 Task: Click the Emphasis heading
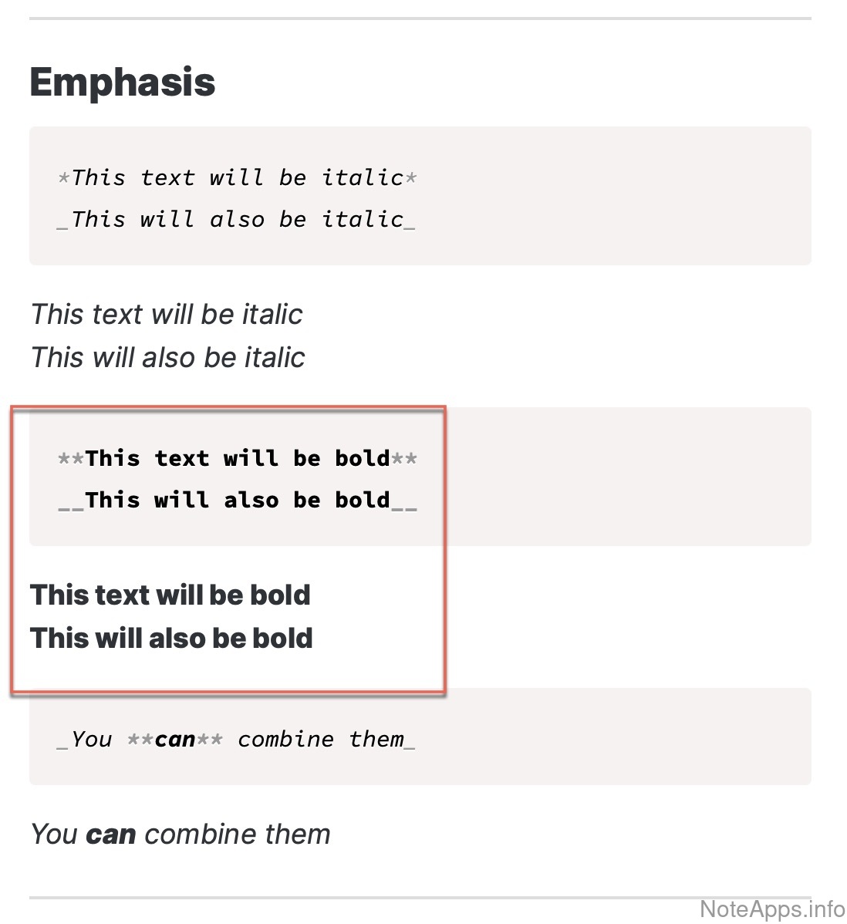pyautogui.click(x=122, y=83)
